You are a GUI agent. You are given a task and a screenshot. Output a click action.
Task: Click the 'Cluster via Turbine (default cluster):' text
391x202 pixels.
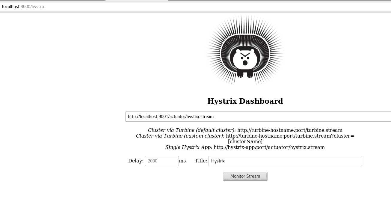coord(192,130)
